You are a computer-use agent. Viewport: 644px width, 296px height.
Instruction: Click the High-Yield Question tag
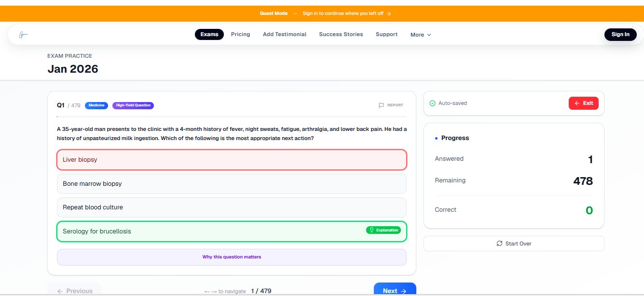click(133, 105)
